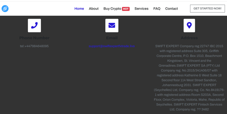The height and width of the screenshot is (114, 227).
Task: Open the Contact page
Action: click(x=172, y=9)
